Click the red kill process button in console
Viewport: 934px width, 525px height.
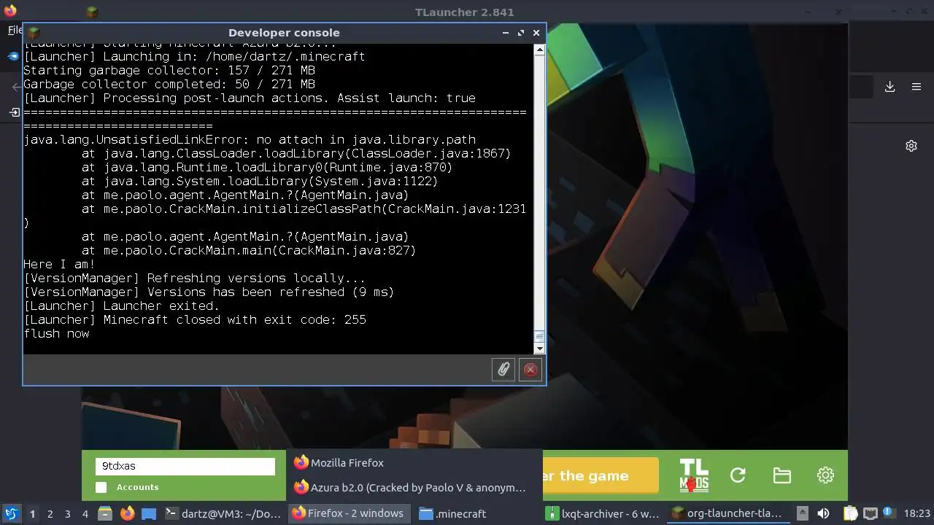530,370
